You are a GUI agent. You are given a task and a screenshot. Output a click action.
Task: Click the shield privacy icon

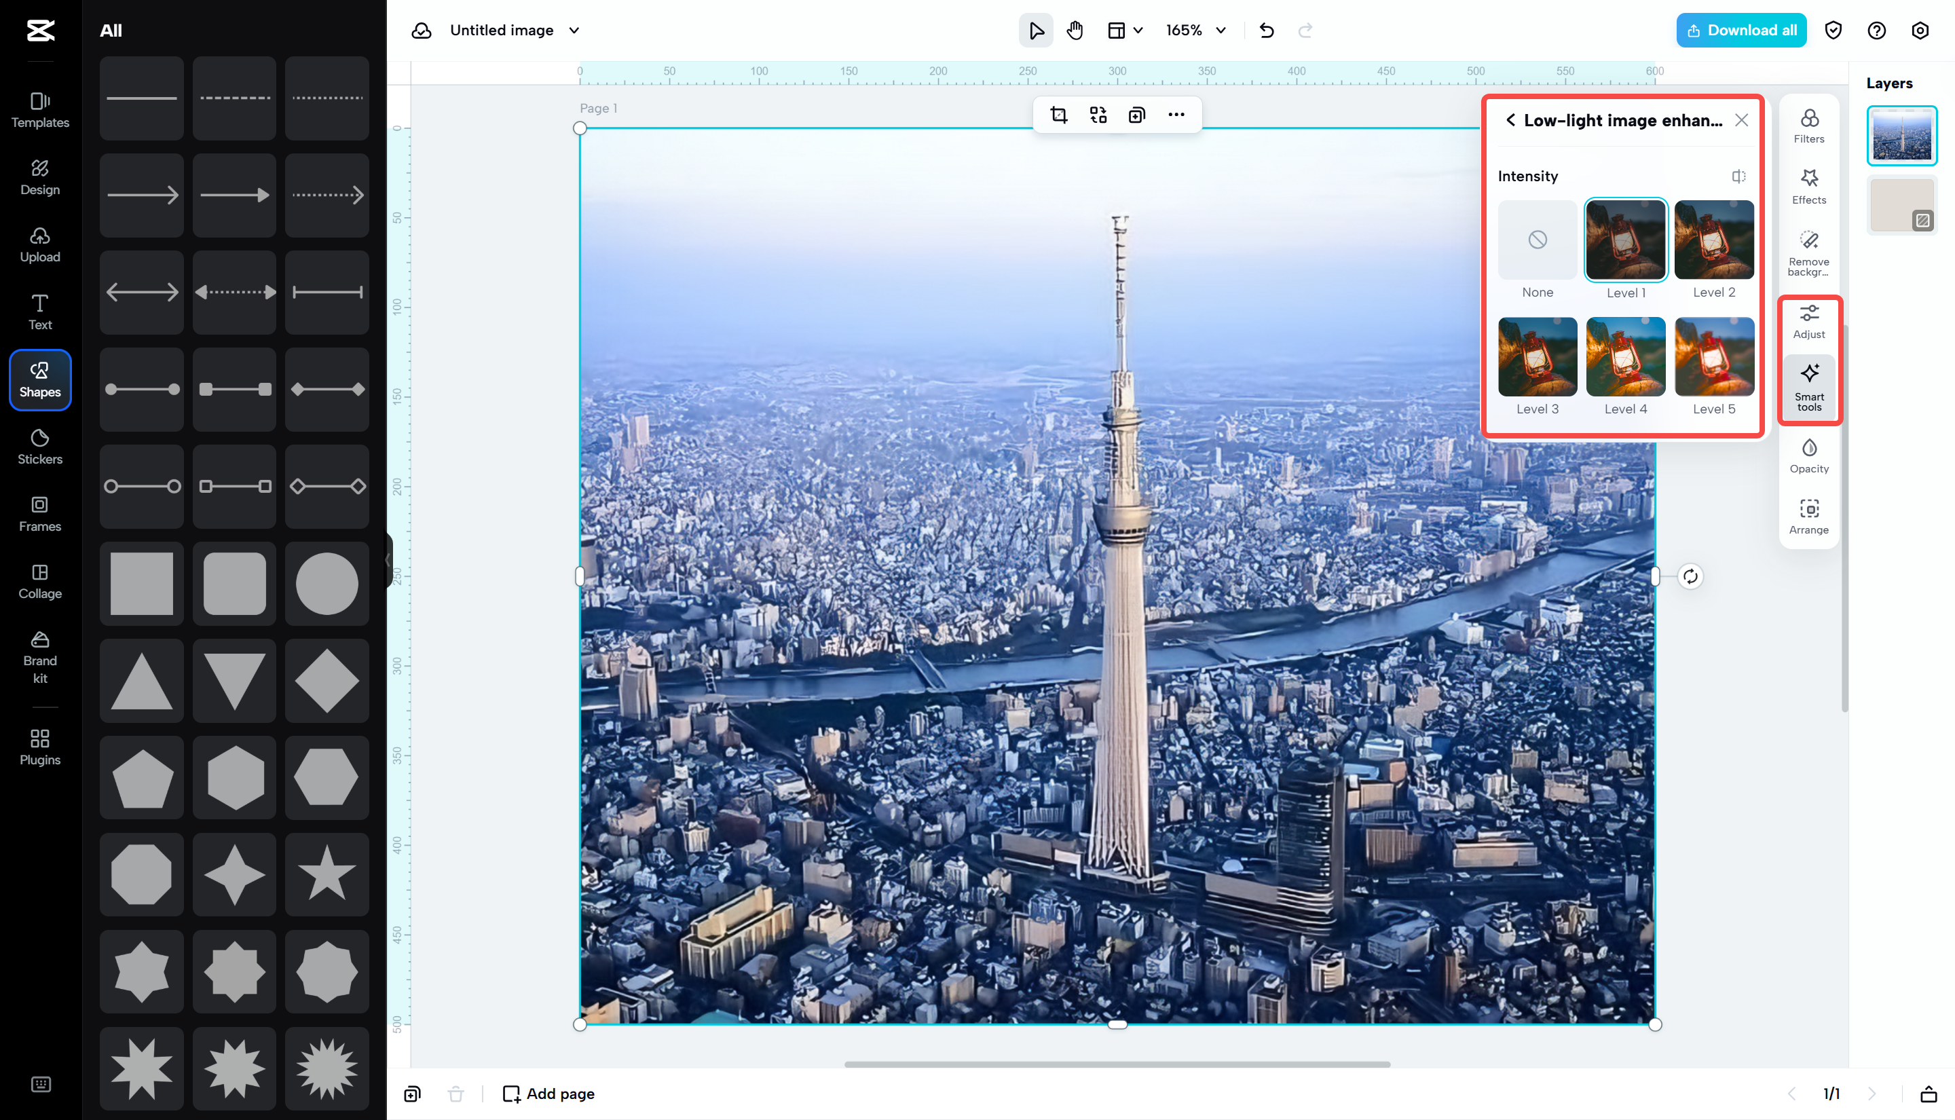(1833, 31)
